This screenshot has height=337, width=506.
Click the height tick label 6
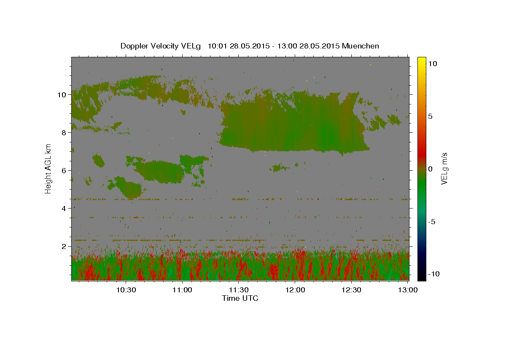pos(64,171)
